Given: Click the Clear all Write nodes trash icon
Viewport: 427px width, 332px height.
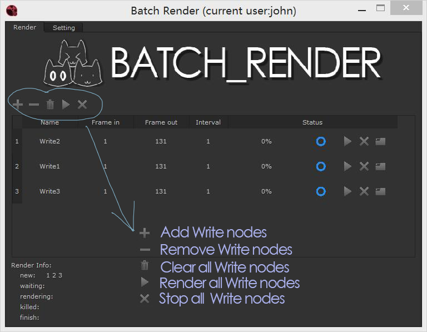Looking at the screenshot, I should coord(50,104).
